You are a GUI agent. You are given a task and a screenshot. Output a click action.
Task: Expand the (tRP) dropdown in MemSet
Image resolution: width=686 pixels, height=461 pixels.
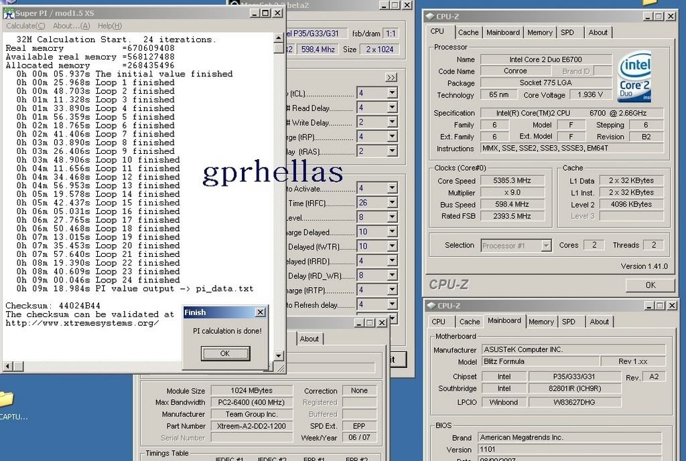(392, 136)
